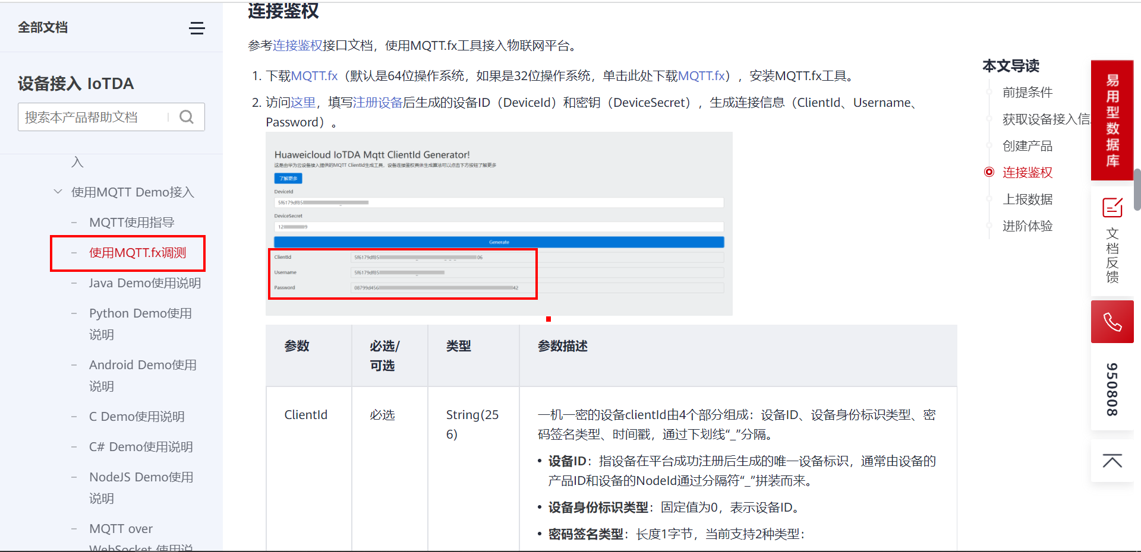Jump to 前提条件 section
The height and width of the screenshot is (552, 1141).
pos(1027,93)
